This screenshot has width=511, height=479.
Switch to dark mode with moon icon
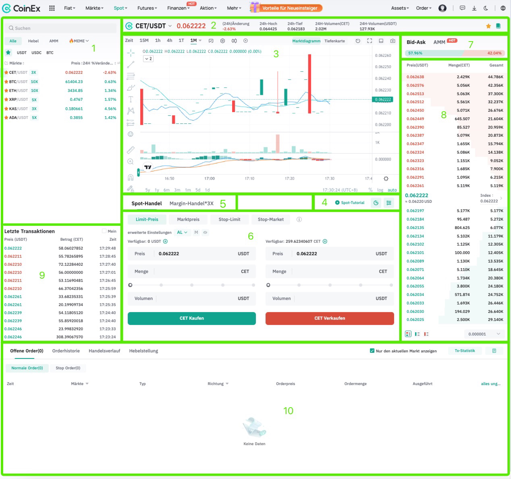(486, 8)
